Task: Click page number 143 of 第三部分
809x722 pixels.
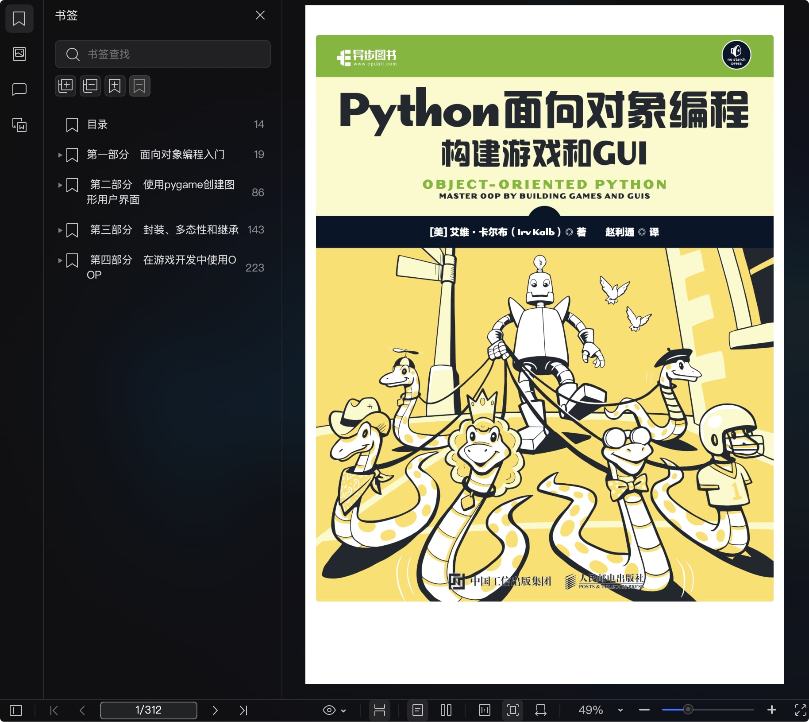Action: tap(256, 230)
